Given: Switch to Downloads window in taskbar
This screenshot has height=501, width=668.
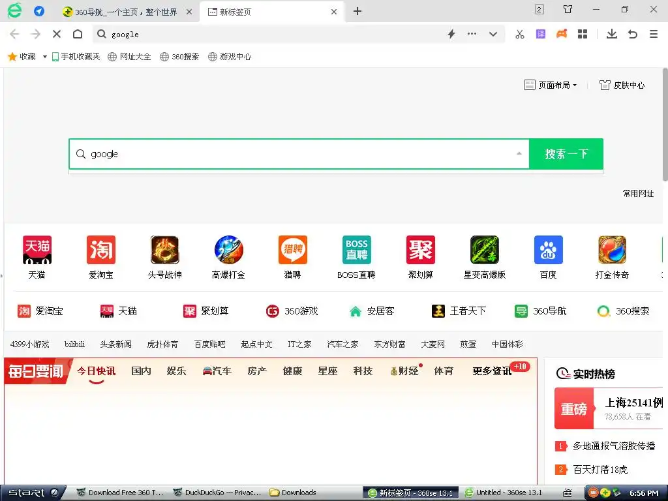Looking at the screenshot, I should pos(294,493).
